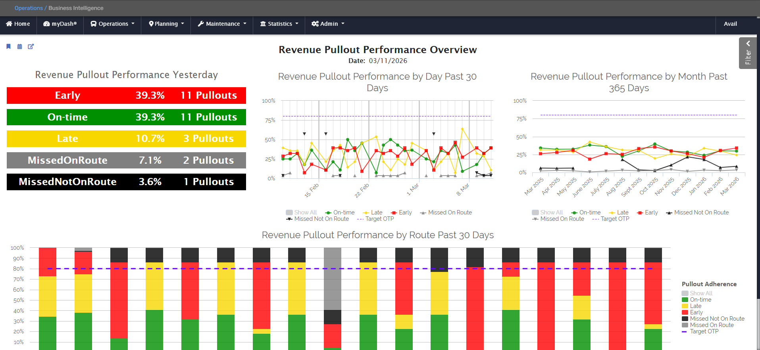This screenshot has height=350, width=760.
Task: Expand the Planning dropdown menu
Action: [x=166, y=24]
